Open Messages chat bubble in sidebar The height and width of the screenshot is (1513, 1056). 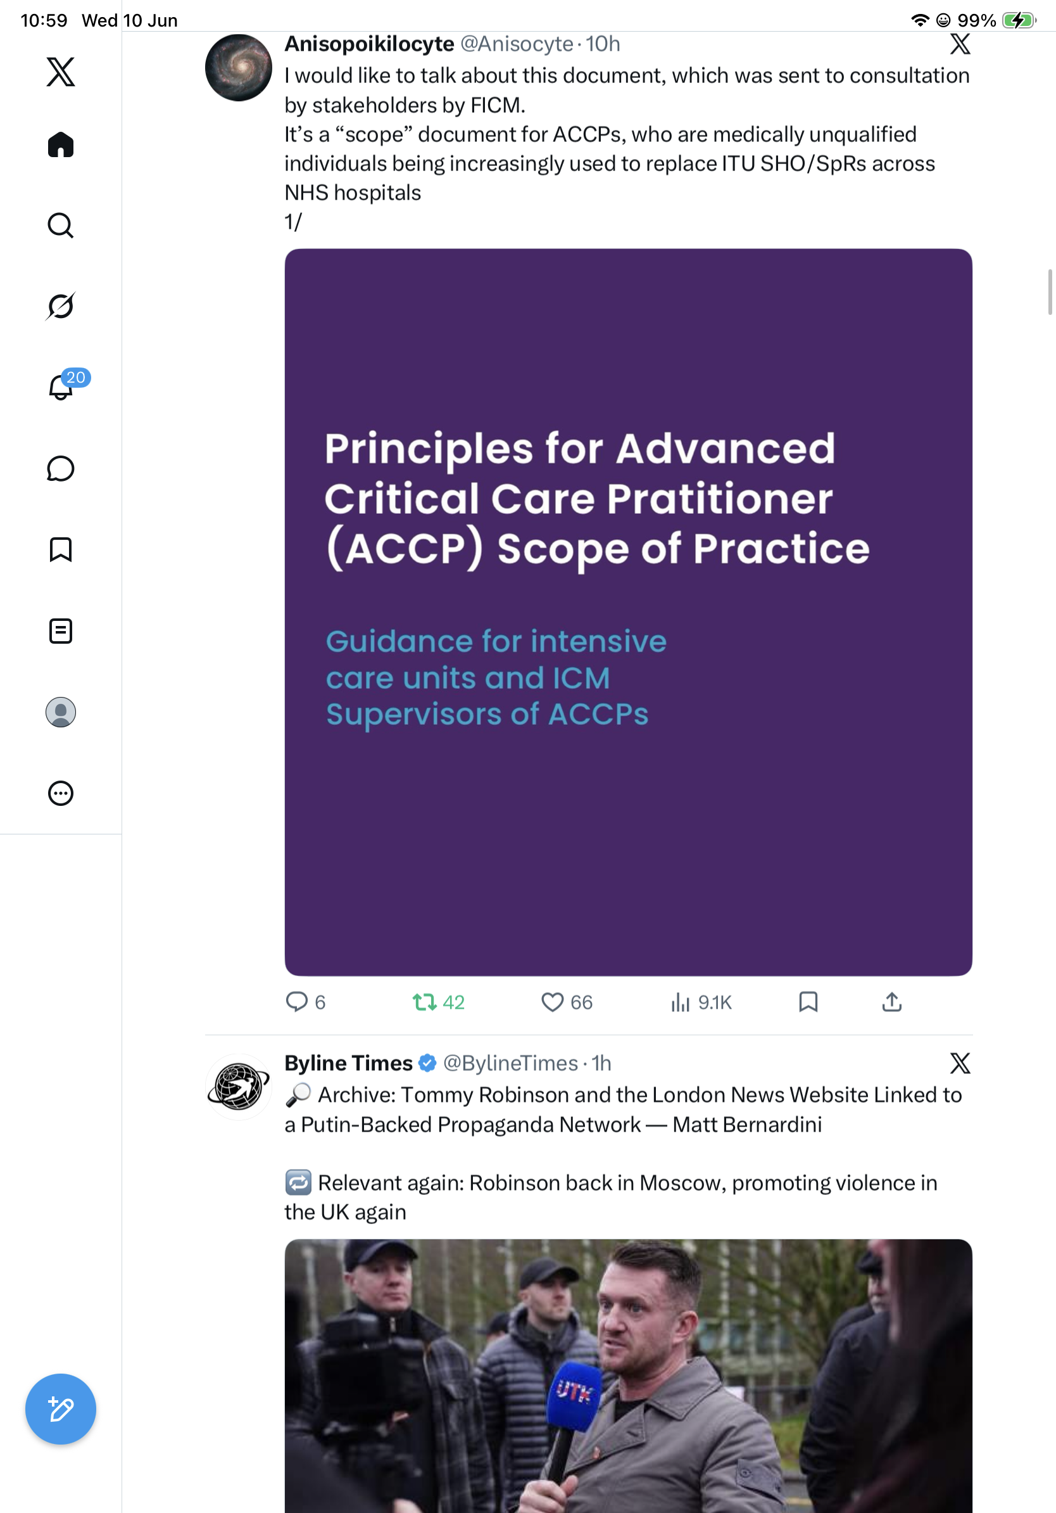[x=61, y=468]
